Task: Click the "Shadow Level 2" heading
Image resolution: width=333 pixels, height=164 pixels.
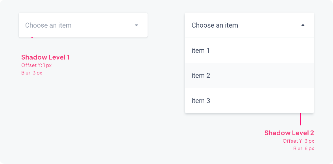Action: [x=289, y=133]
